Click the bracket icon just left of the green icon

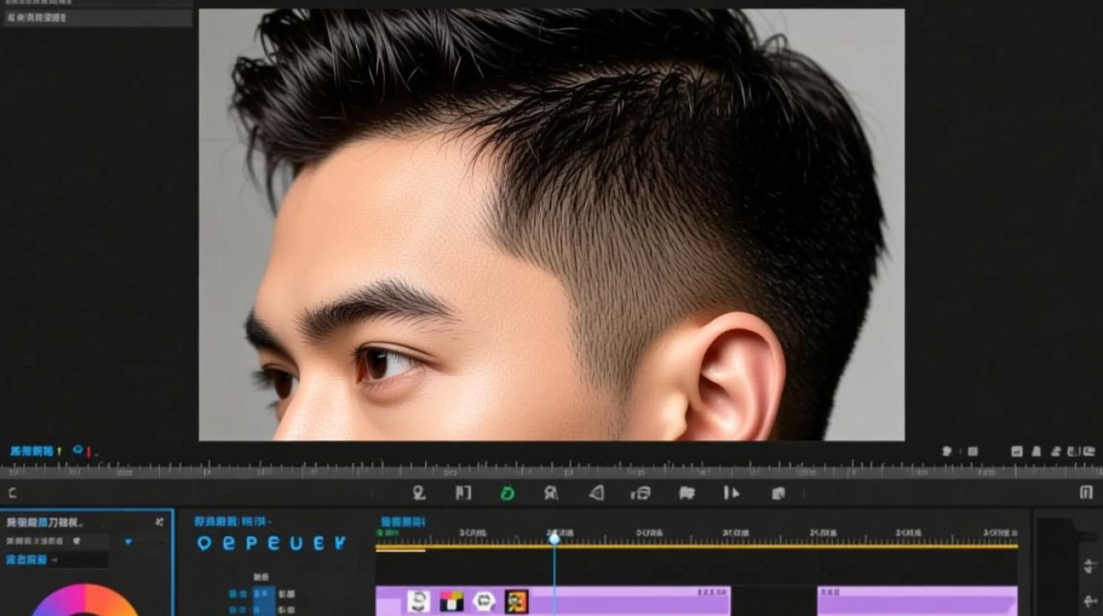coord(463,493)
